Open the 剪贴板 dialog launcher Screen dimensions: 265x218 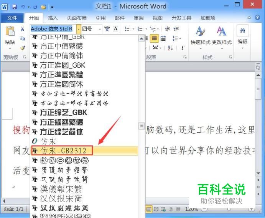pyautogui.click(x=25, y=57)
